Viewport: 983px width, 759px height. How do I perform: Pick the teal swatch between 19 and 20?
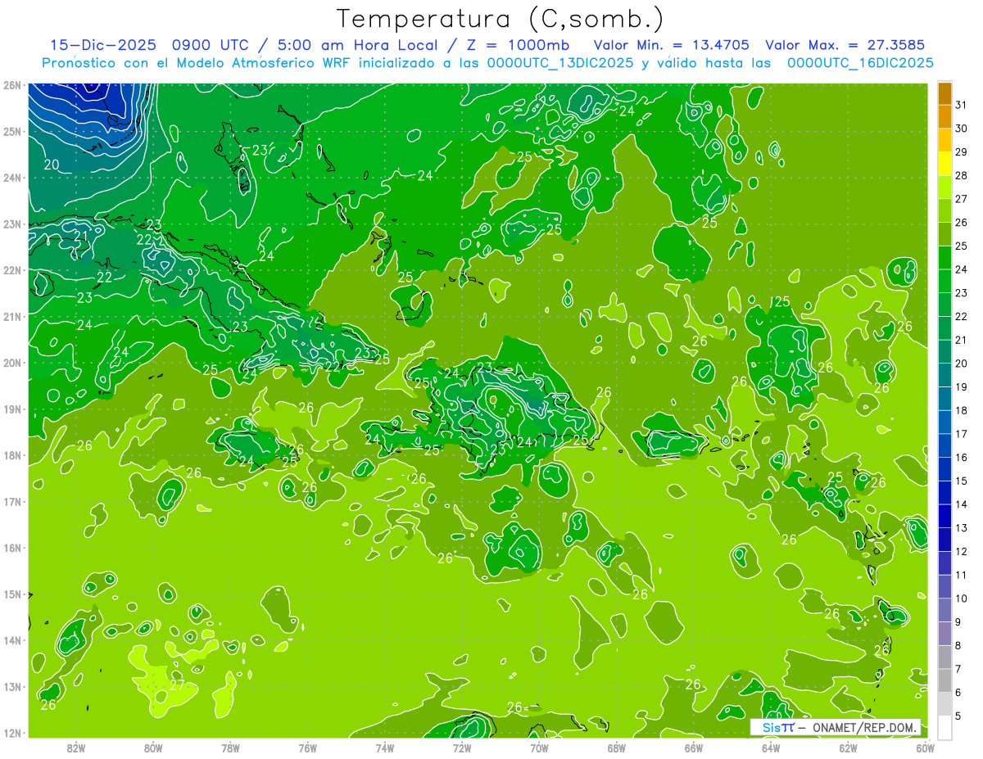pos(944,375)
